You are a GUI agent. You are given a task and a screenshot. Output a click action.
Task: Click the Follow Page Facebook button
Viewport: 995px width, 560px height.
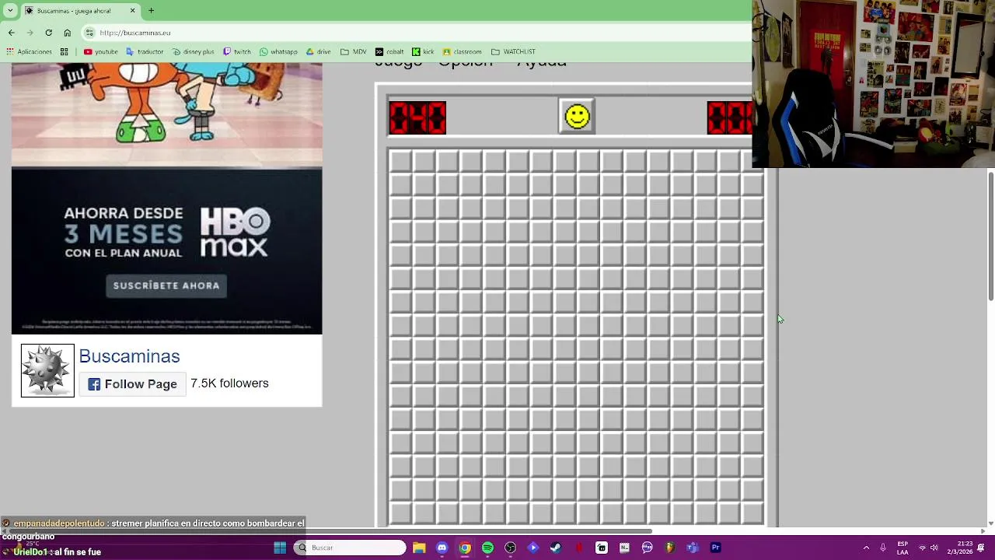(132, 384)
